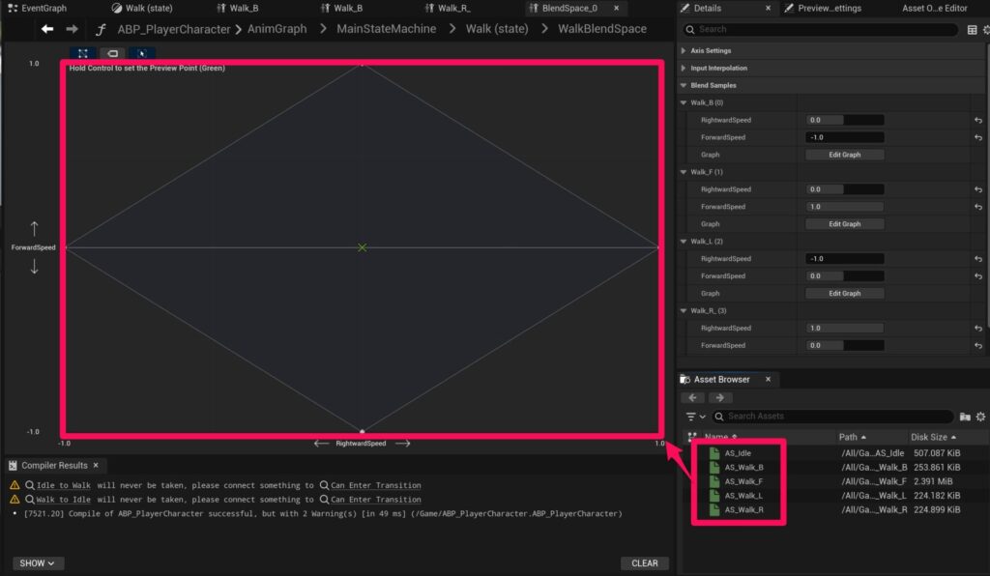The image size is (990, 576).
Task: Toggle the second blend space toolbar button
Action: (x=112, y=54)
